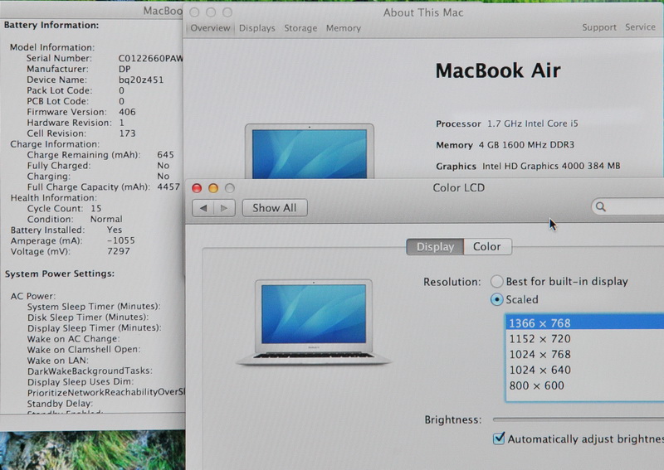Choose the 1366 × 768 resolution
664x470 pixels.
tap(585, 322)
